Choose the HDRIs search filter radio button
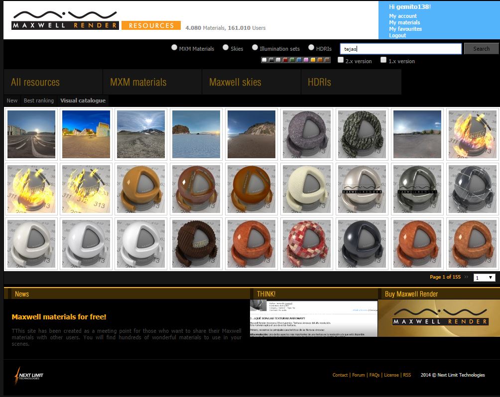Image resolution: width=500 pixels, height=397 pixels. (311, 48)
